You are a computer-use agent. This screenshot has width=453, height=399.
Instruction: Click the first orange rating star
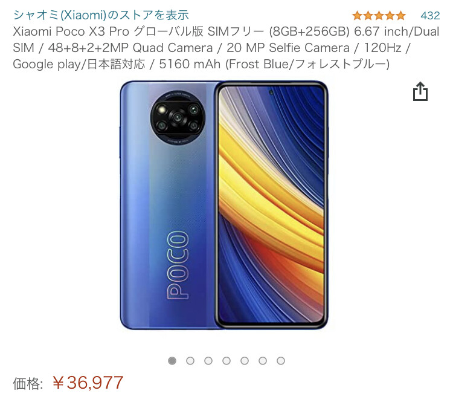(357, 15)
